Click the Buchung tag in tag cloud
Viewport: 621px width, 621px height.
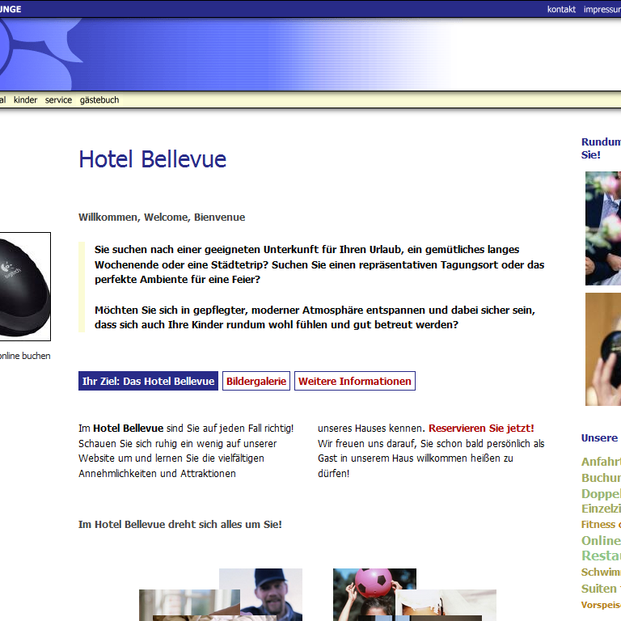[x=601, y=478]
